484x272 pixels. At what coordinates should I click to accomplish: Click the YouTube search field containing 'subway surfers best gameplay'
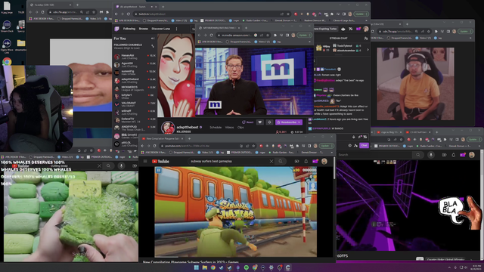coord(228,161)
